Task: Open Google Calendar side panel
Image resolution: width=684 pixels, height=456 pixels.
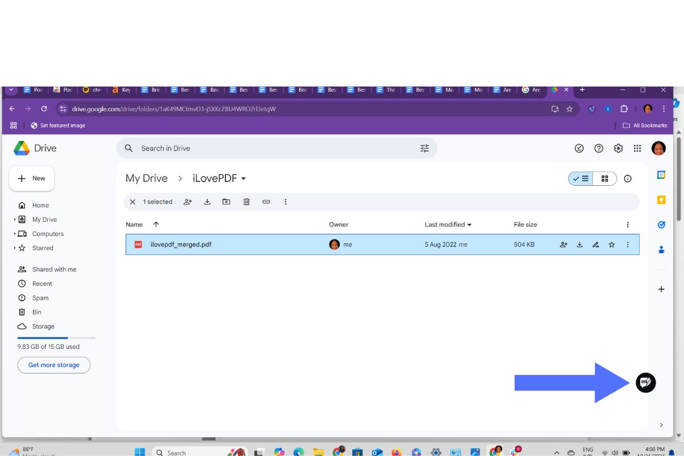Action: [x=661, y=175]
